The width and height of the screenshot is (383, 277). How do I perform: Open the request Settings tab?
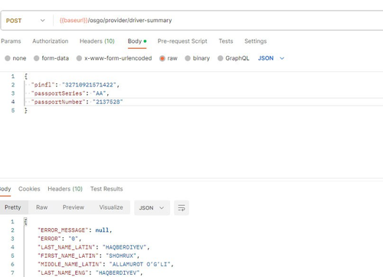(x=255, y=41)
